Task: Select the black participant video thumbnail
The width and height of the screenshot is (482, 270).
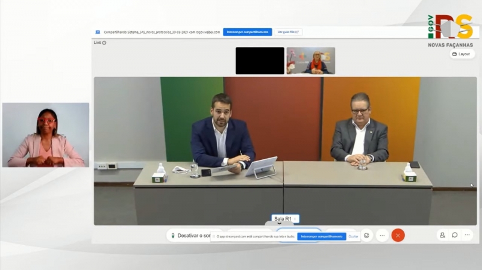Action: pos(260,61)
